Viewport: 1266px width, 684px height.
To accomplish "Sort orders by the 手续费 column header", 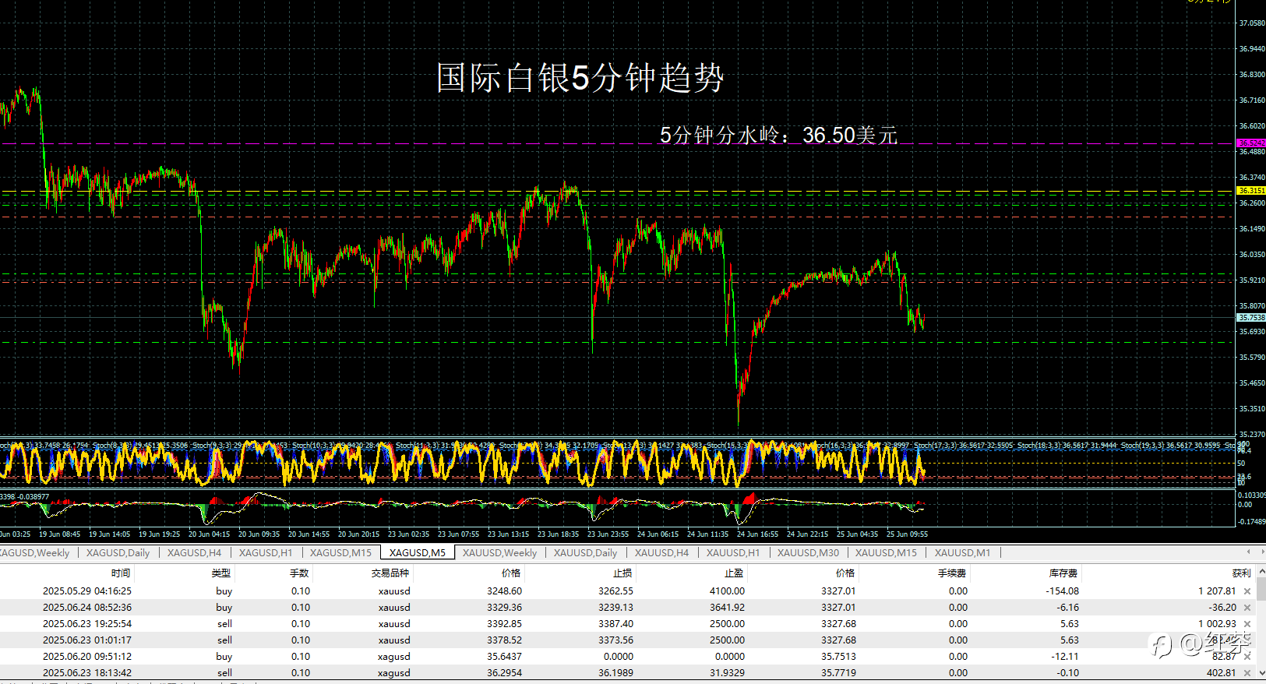I will [x=952, y=573].
